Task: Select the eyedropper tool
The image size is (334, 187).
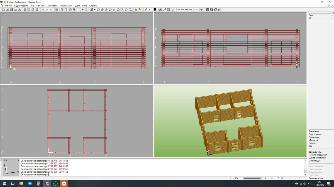Action: pyautogui.click(x=164, y=9)
